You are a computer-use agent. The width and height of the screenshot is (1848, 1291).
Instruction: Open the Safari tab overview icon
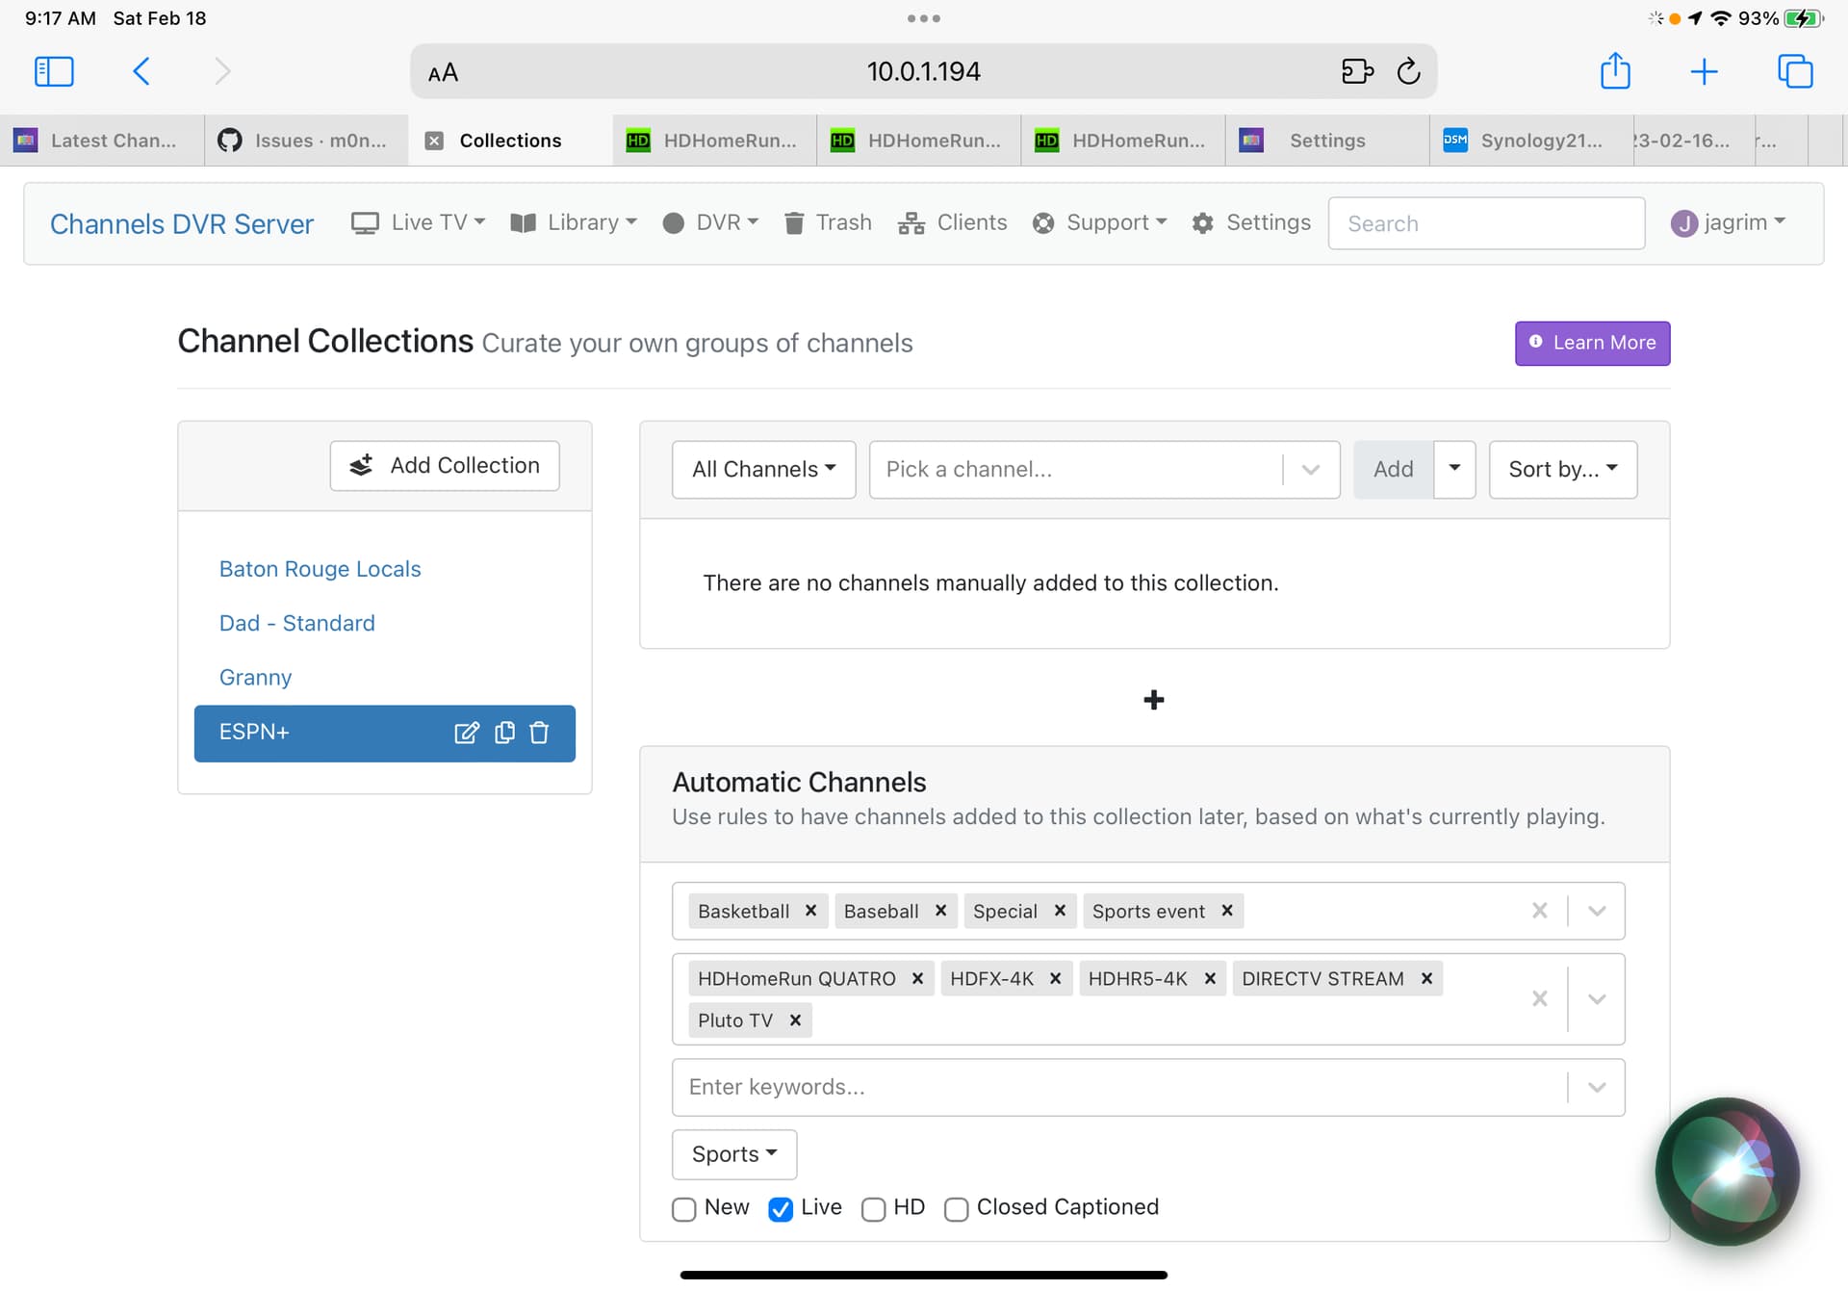pos(1794,71)
